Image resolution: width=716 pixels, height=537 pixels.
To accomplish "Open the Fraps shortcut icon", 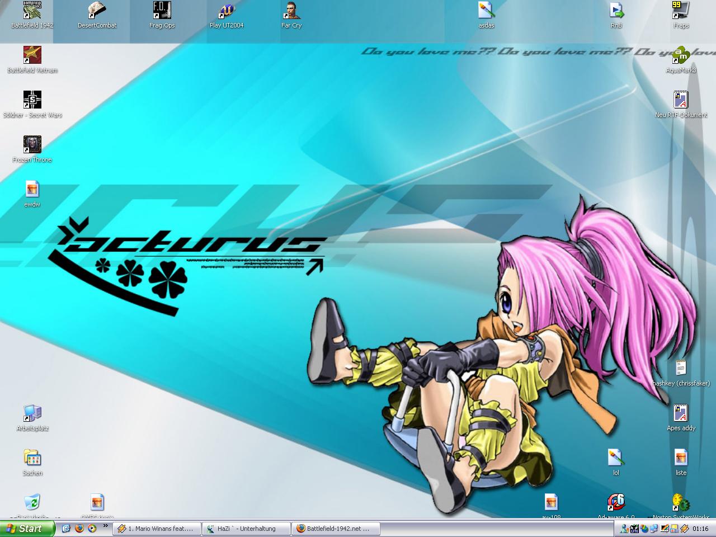I will point(681,11).
